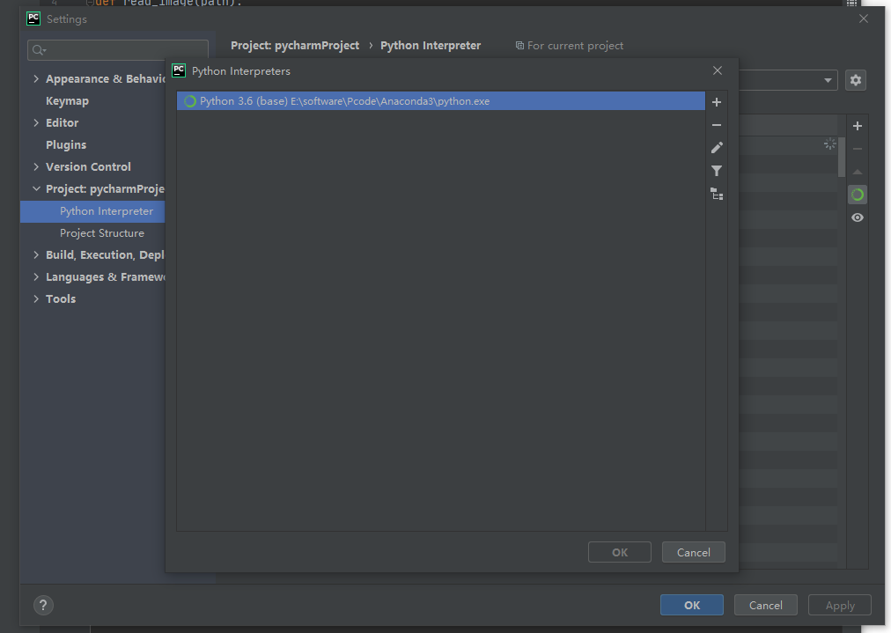Open interpreter gear settings in Settings window

coord(856,80)
